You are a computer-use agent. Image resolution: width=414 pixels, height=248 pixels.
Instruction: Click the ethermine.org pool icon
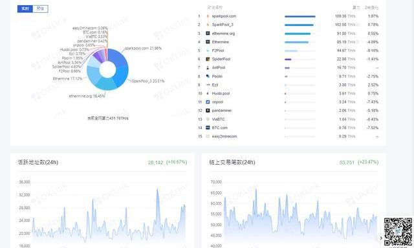[208, 33]
